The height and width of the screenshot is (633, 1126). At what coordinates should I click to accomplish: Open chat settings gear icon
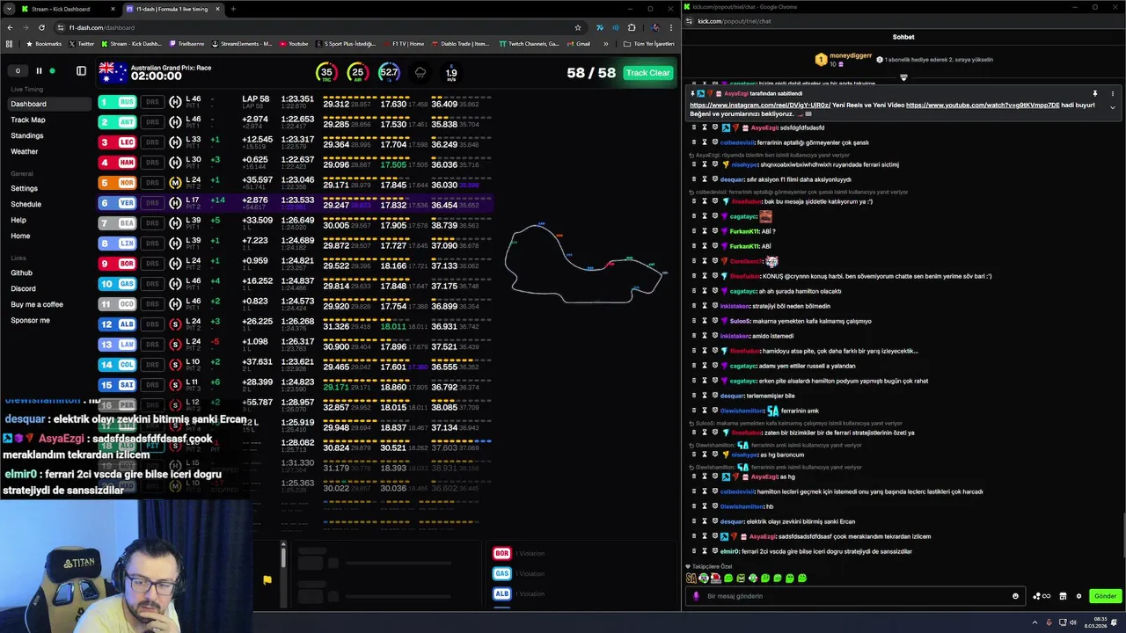[x=1078, y=596]
